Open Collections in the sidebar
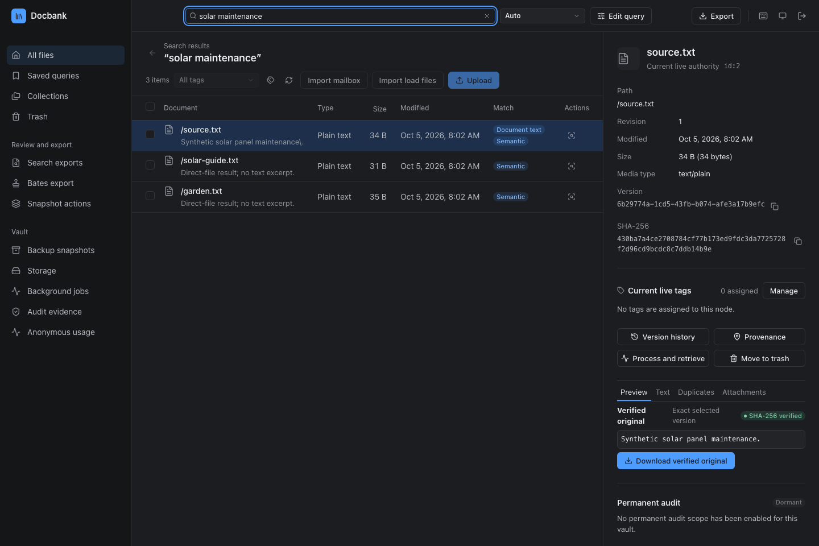Screen dimensions: 819x546 pos(65,96)
